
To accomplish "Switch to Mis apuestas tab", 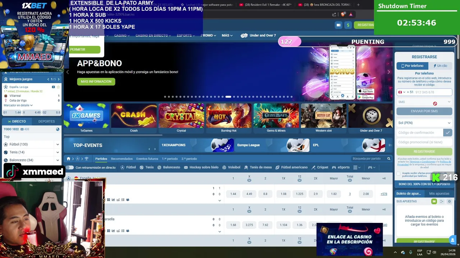I will coord(439,193).
